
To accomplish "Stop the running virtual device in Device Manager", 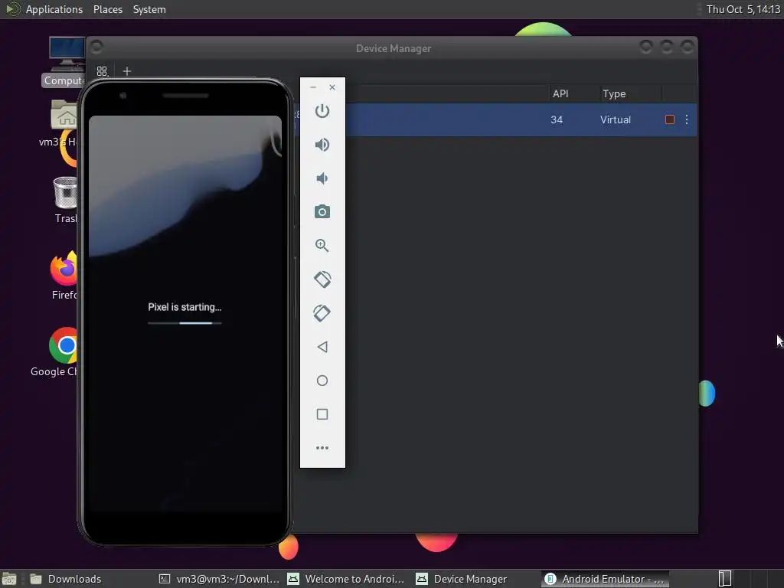I will pyautogui.click(x=670, y=119).
